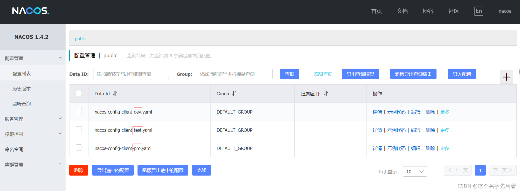Click 导出查询结果 button
This screenshot has width=520, height=191.
(x=360, y=74)
